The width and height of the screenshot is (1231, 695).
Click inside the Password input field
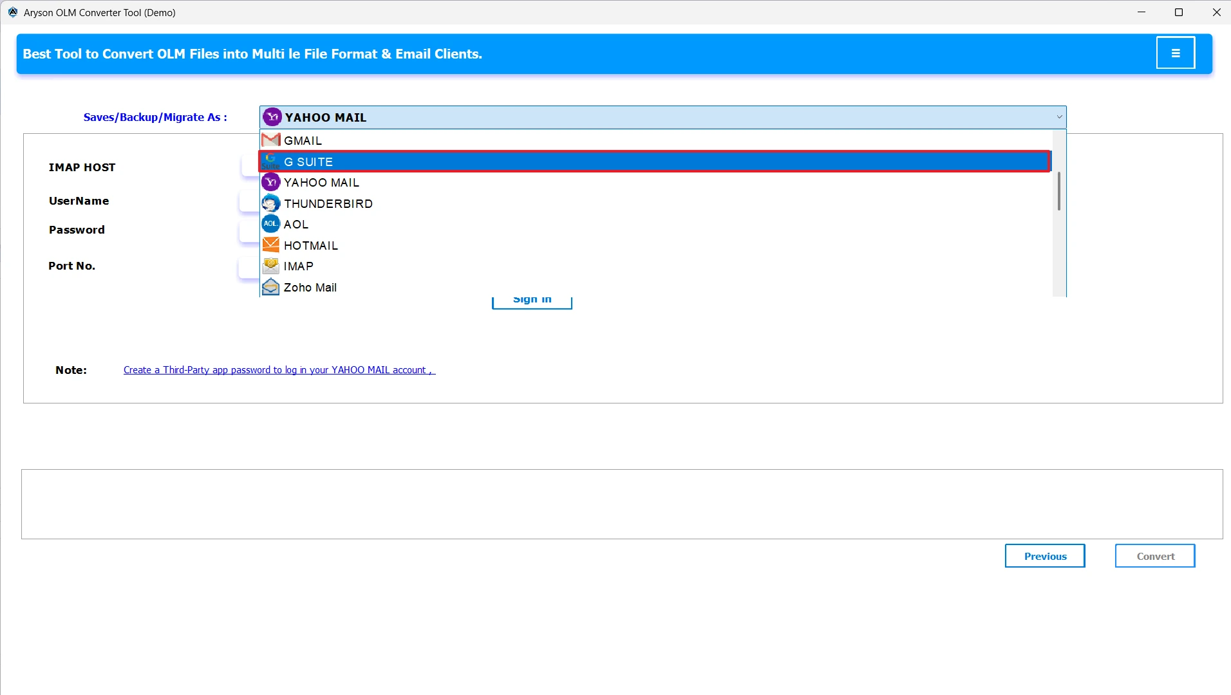click(x=250, y=230)
